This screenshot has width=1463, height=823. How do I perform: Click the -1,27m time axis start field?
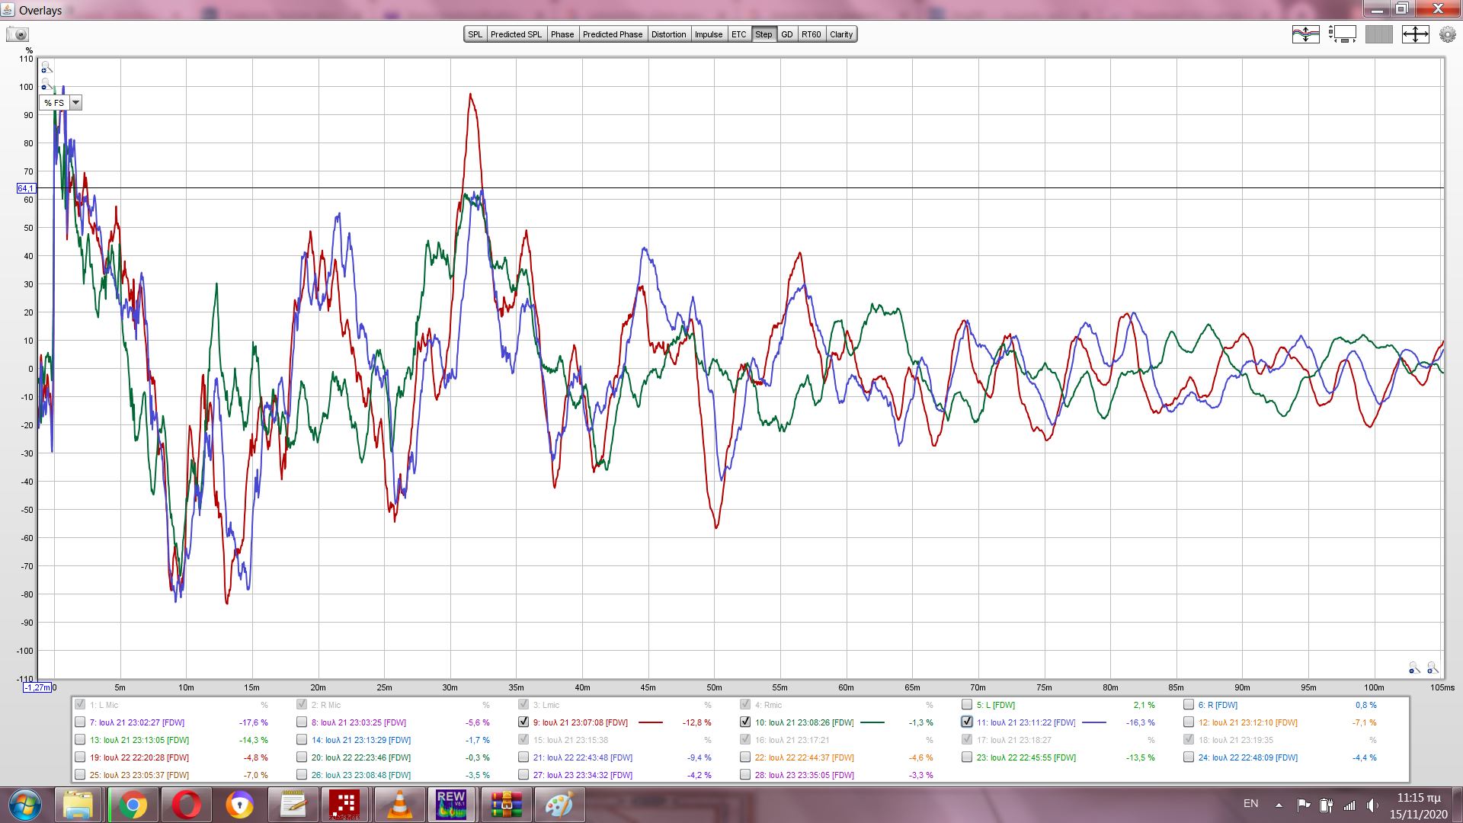[x=37, y=687]
